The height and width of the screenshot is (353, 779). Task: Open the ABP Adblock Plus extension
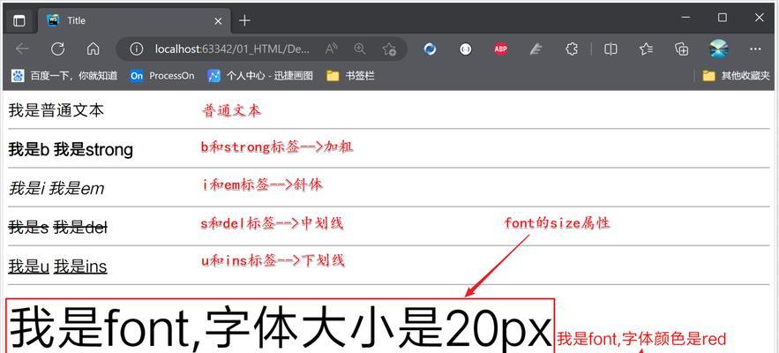pos(501,49)
